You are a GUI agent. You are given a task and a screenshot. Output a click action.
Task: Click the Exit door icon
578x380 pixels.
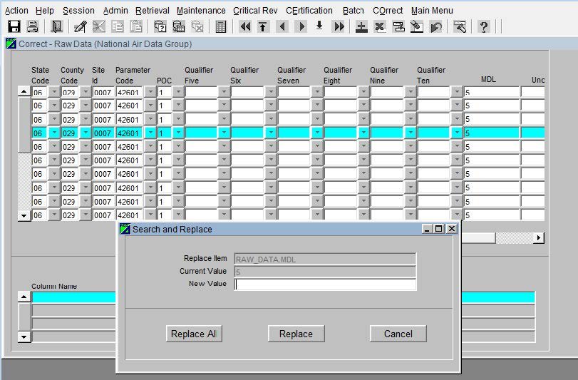tap(56, 26)
